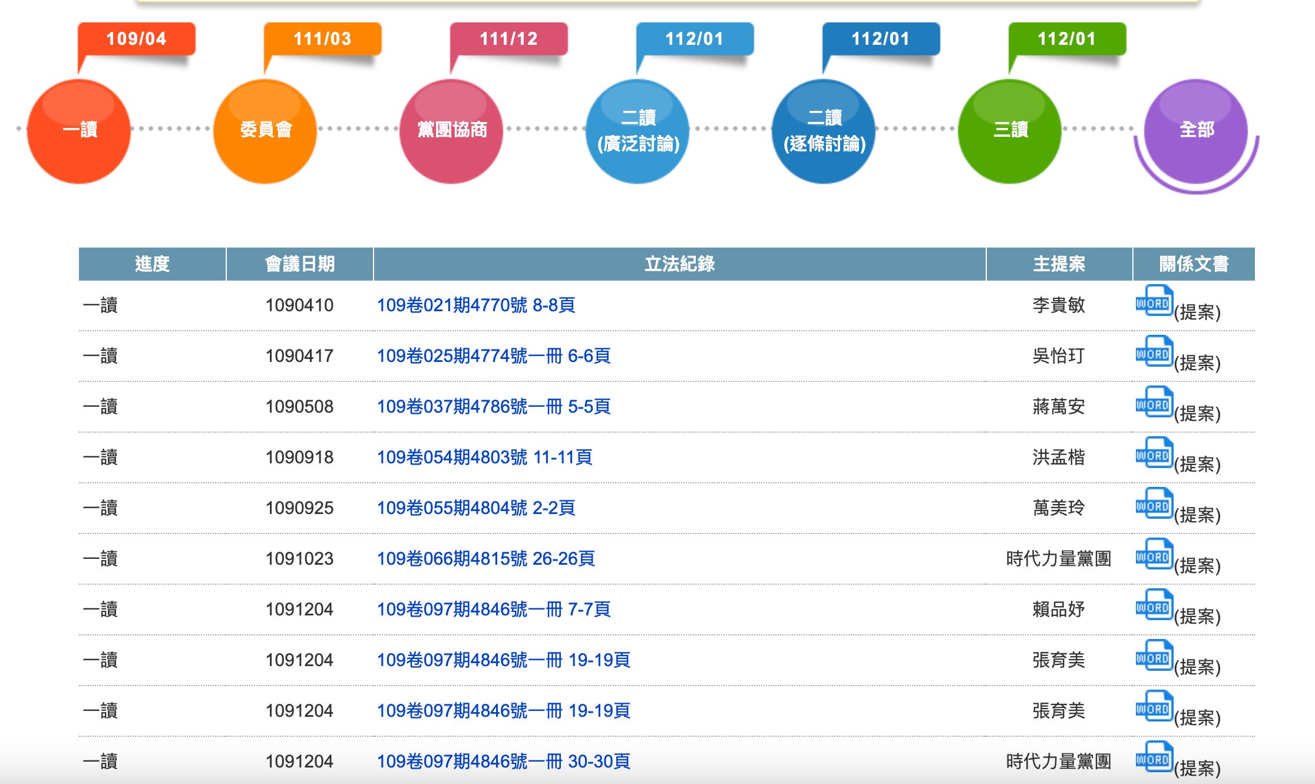
Task: Open Word icon in last 時代力量黨團 row
Action: (x=1154, y=757)
